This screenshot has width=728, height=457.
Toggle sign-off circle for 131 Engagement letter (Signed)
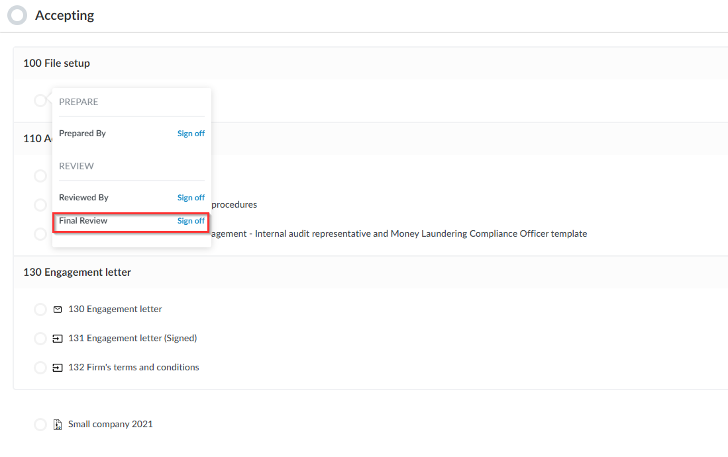click(x=40, y=339)
